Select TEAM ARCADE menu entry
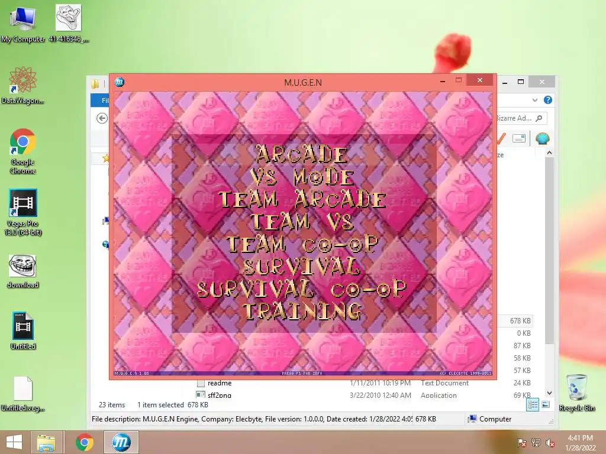The height and width of the screenshot is (454, 606). tap(302, 200)
